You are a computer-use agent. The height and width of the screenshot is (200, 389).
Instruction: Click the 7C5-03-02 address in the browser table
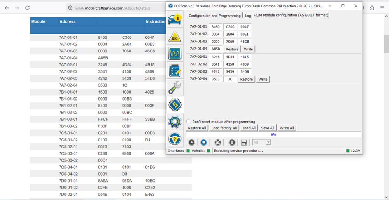pos(68,160)
